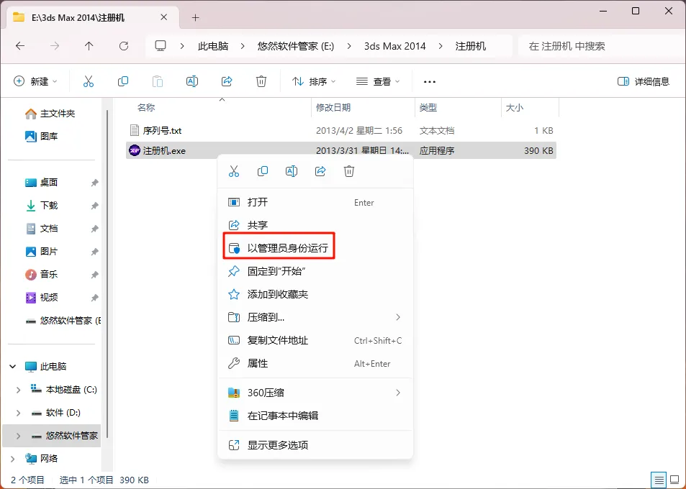The height and width of the screenshot is (489, 686).
Task: Click Delete icon in the context menu
Action: [x=348, y=171]
